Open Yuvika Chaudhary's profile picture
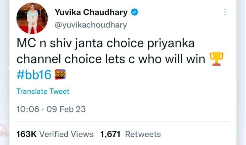This screenshot has height=145, width=246. [32, 18]
